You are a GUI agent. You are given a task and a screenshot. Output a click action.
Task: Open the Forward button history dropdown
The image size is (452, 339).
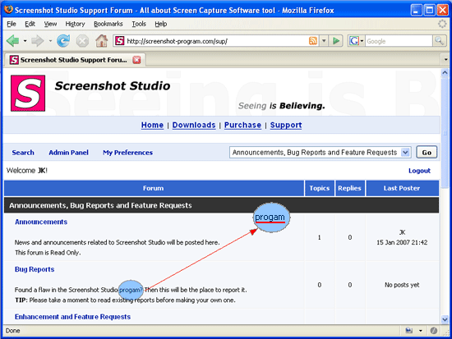tap(50, 41)
